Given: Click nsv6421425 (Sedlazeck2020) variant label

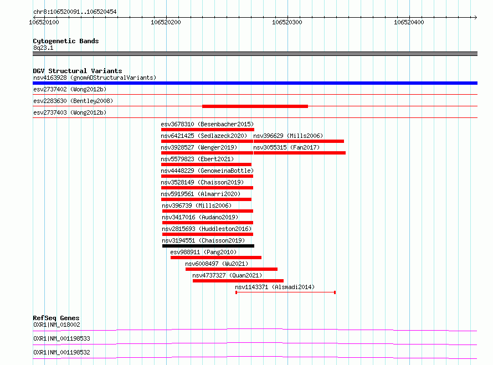Looking at the screenshot, I should (204, 136).
